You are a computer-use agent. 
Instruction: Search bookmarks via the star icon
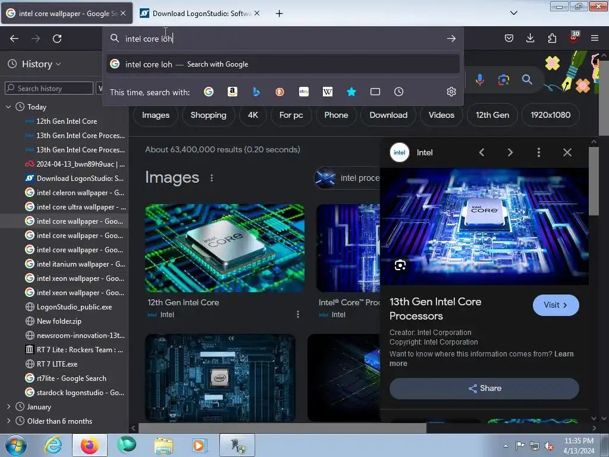tap(351, 92)
